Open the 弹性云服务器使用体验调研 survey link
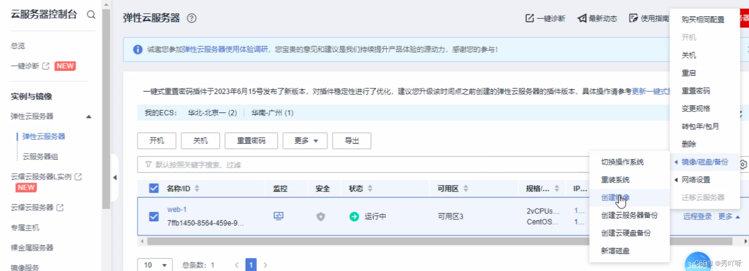The image size is (749, 271). 225,49
